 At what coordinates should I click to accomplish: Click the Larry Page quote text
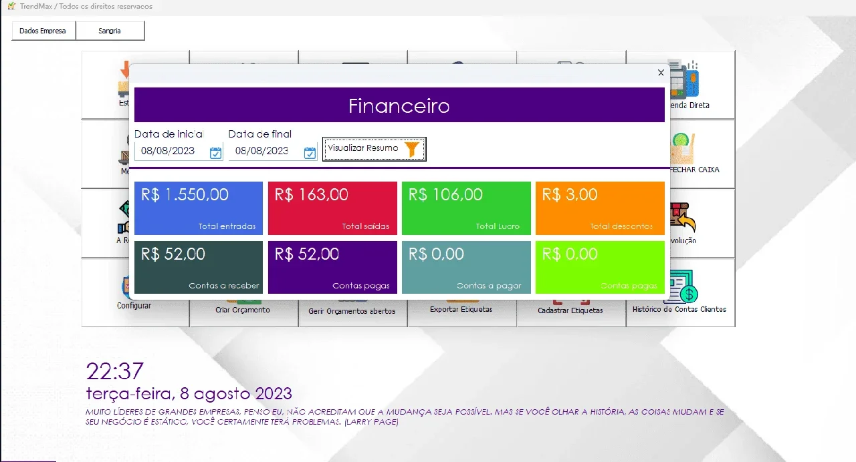[x=405, y=417]
